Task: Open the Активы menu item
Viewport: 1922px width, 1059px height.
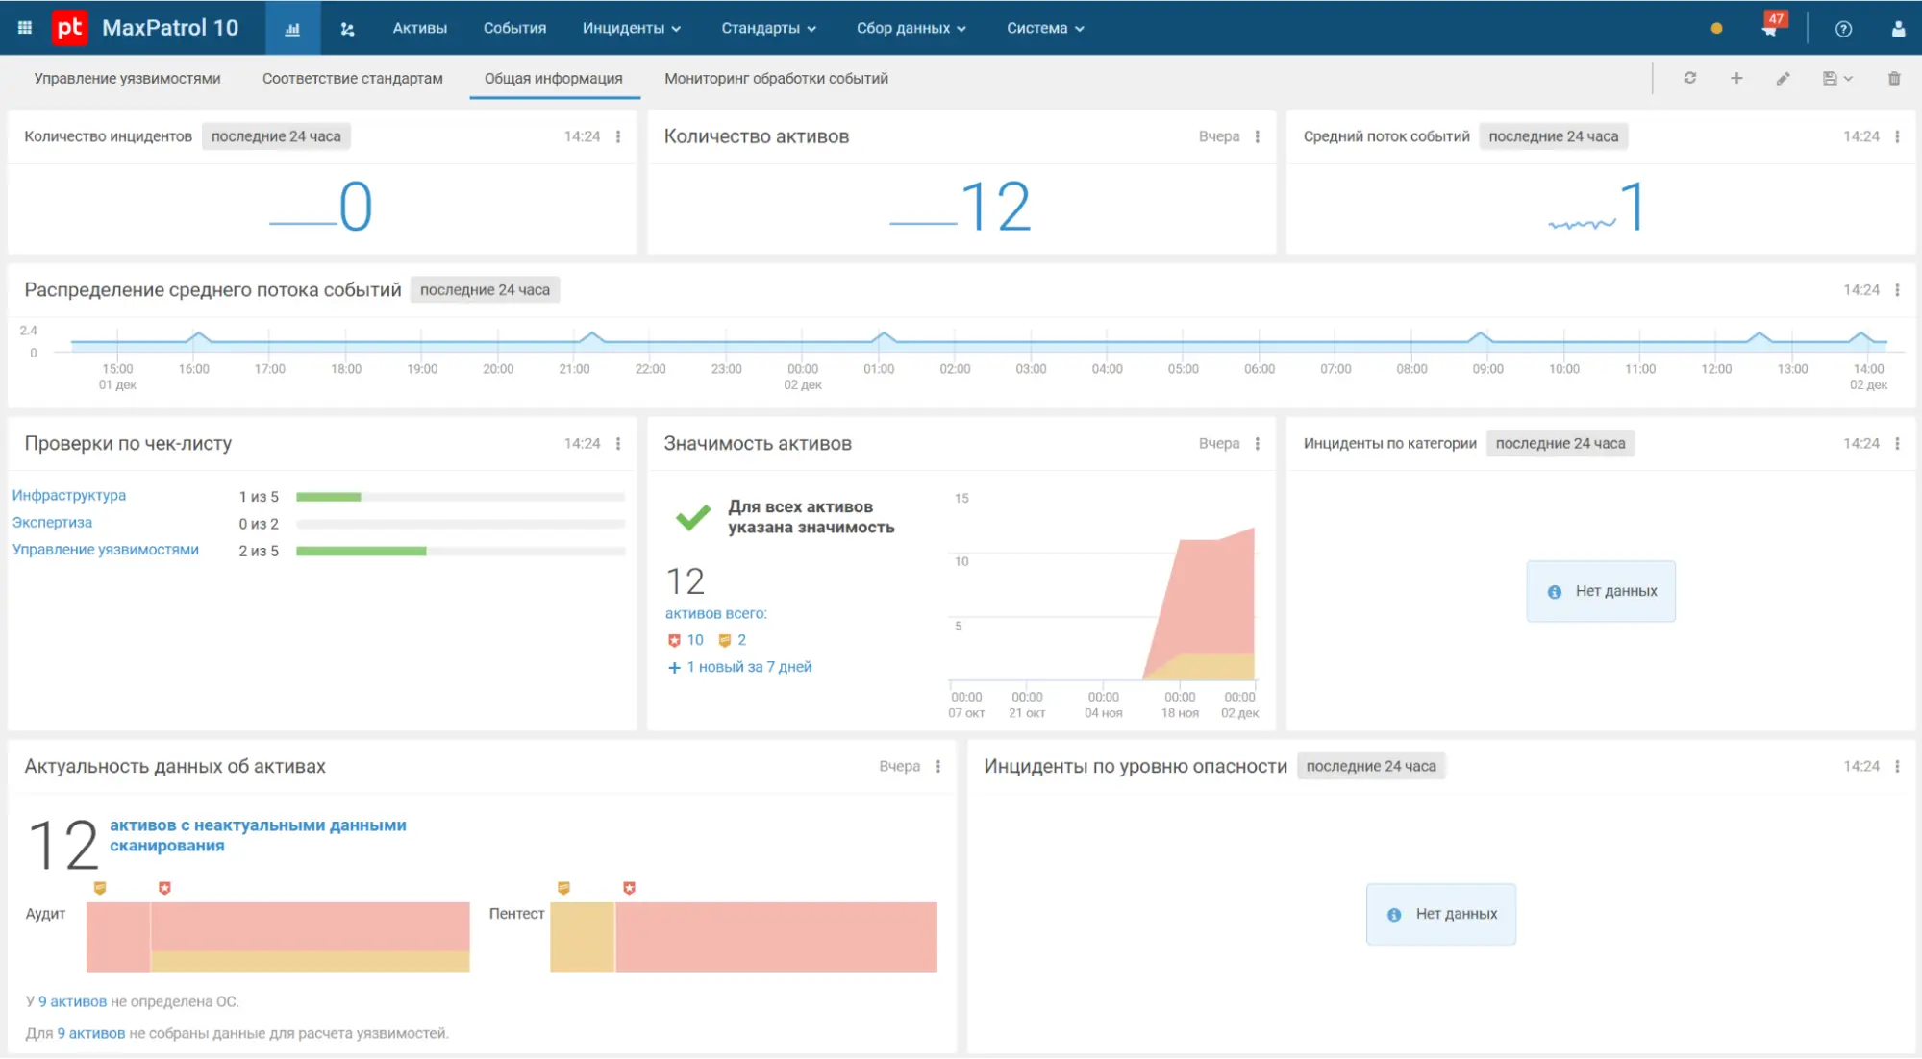Action: 419,29
